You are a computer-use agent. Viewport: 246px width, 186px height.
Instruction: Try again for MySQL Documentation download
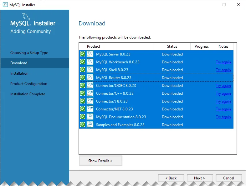coord(223,117)
